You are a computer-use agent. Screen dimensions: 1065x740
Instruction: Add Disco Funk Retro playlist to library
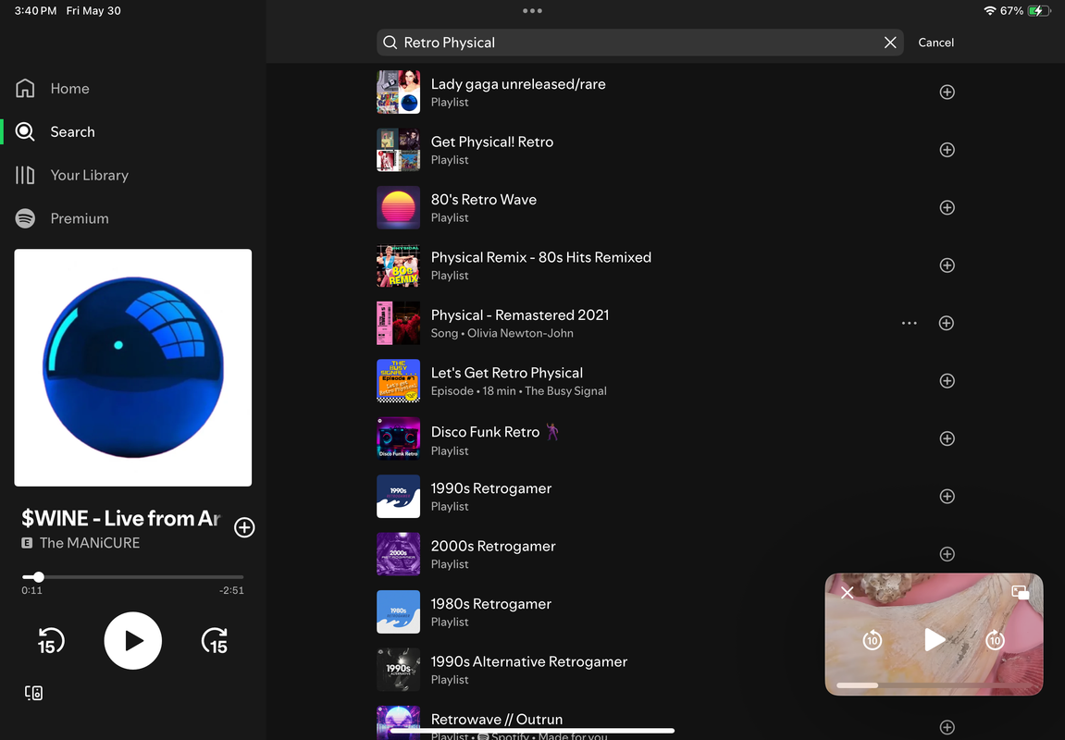point(947,438)
